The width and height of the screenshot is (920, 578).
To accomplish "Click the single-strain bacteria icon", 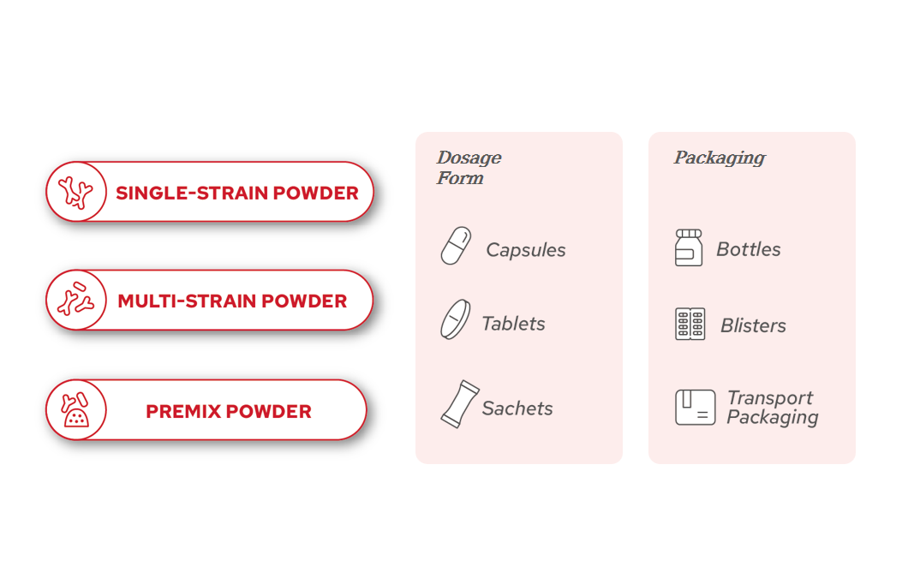I will pyautogui.click(x=76, y=192).
